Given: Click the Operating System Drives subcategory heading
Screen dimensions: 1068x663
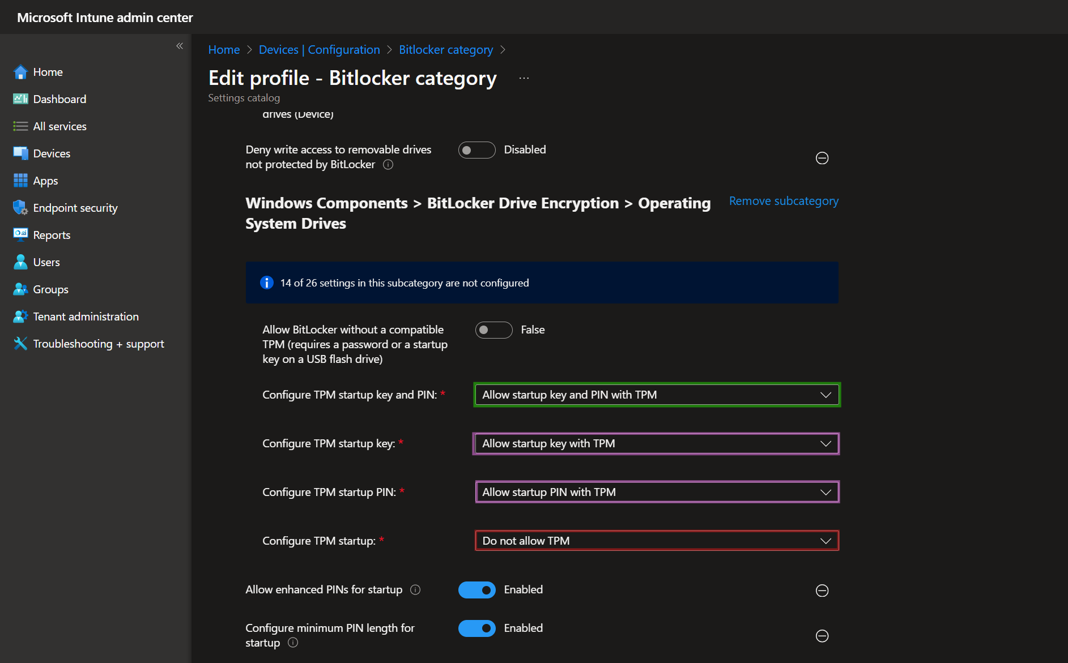Looking at the screenshot, I should click(x=478, y=213).
